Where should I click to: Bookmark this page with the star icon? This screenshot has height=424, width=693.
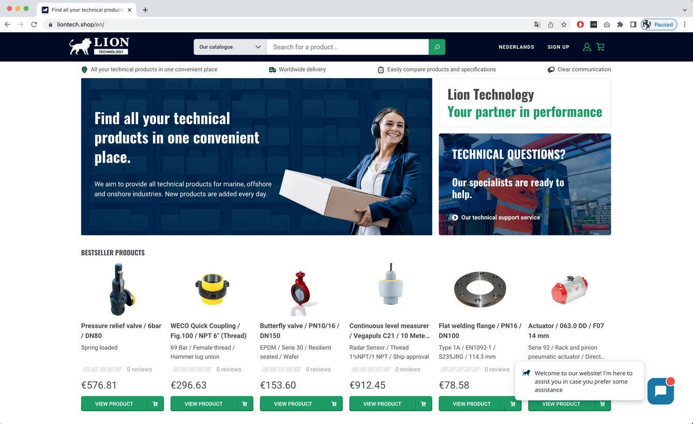click(x=564, y=24)
